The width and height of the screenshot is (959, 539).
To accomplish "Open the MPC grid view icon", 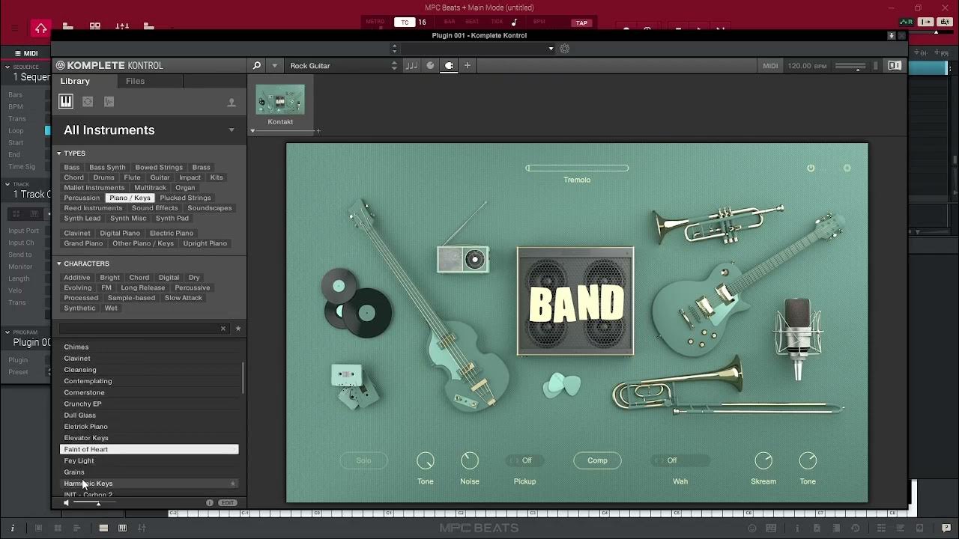I will [x=95, y=27].
